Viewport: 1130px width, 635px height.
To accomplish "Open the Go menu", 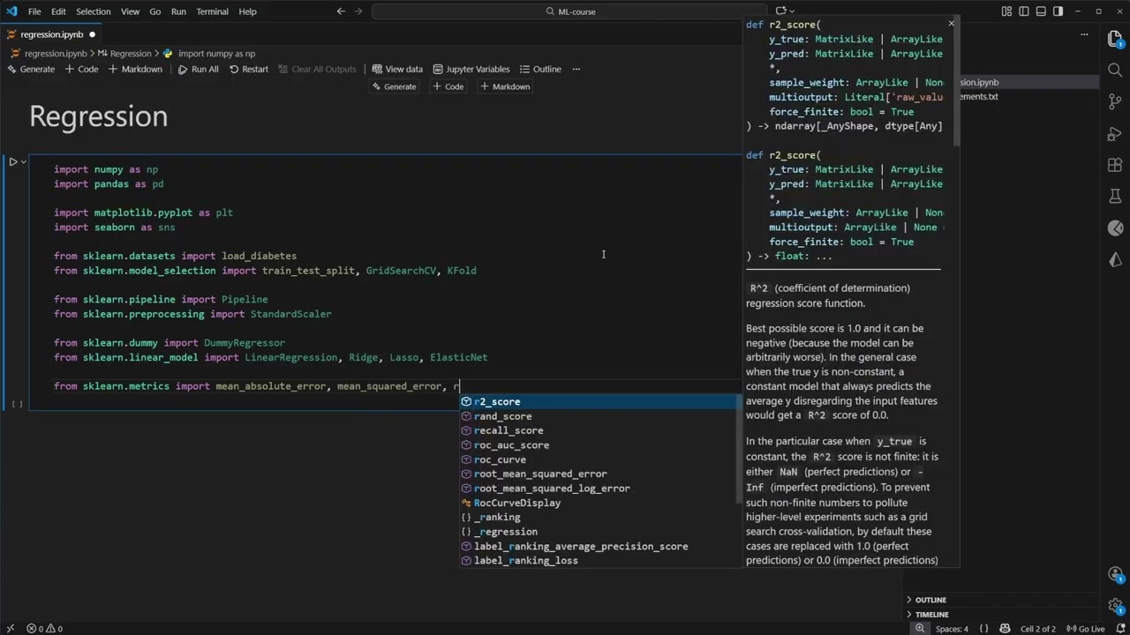I will coord(155,11).
